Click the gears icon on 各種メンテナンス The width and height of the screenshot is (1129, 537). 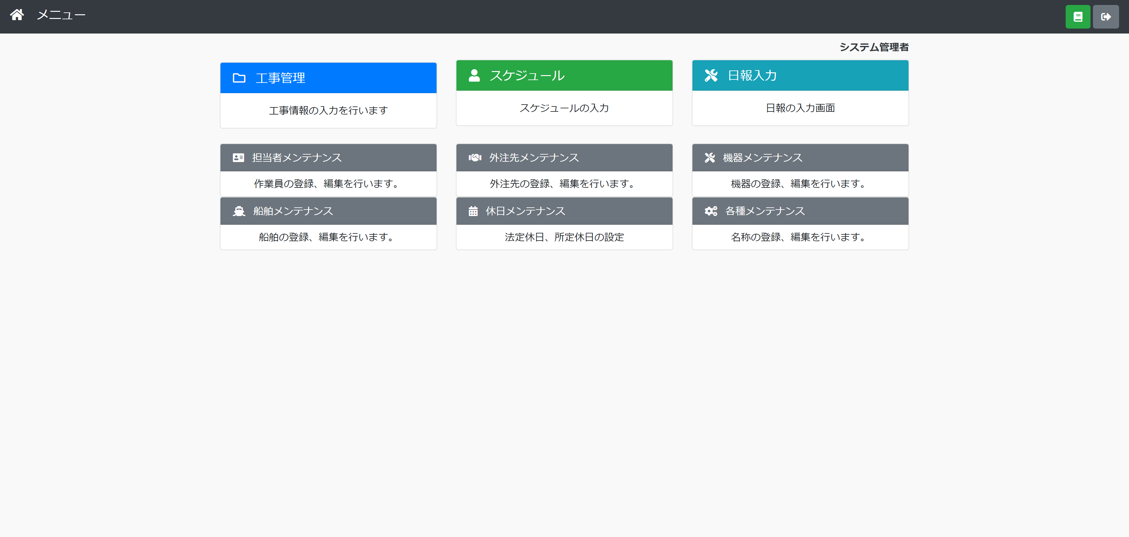[711, 211]
